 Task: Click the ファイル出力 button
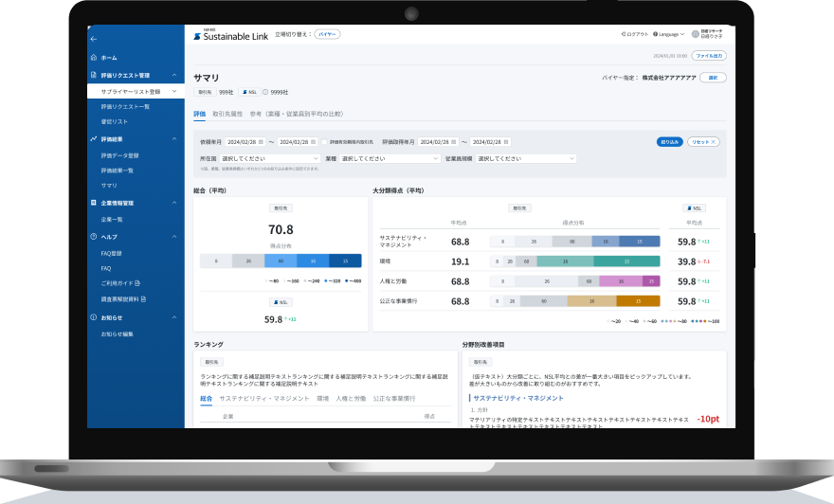click(x=709, y=55)
